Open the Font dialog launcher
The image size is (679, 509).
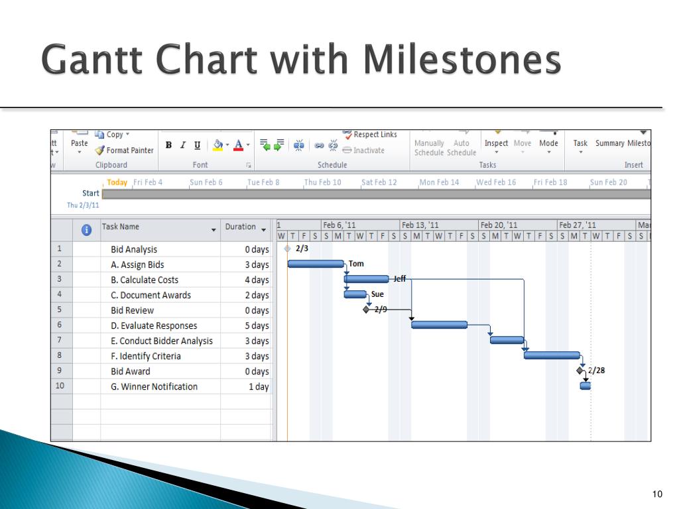[x=249, y=165]
